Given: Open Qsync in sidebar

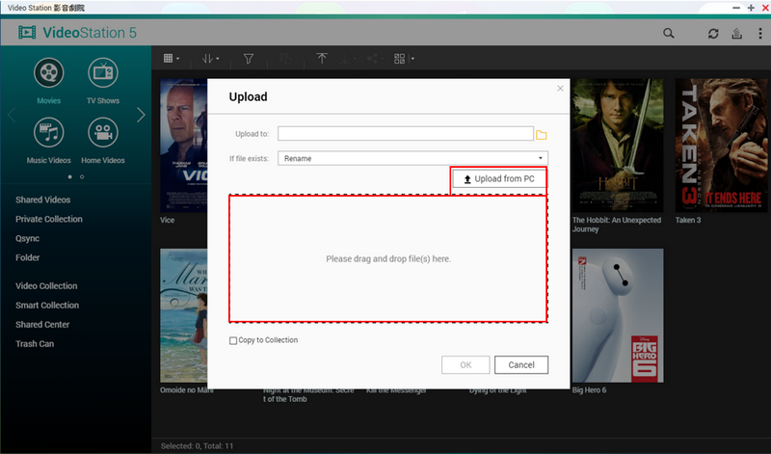Looking at the screenshot, I should (27, 238).
